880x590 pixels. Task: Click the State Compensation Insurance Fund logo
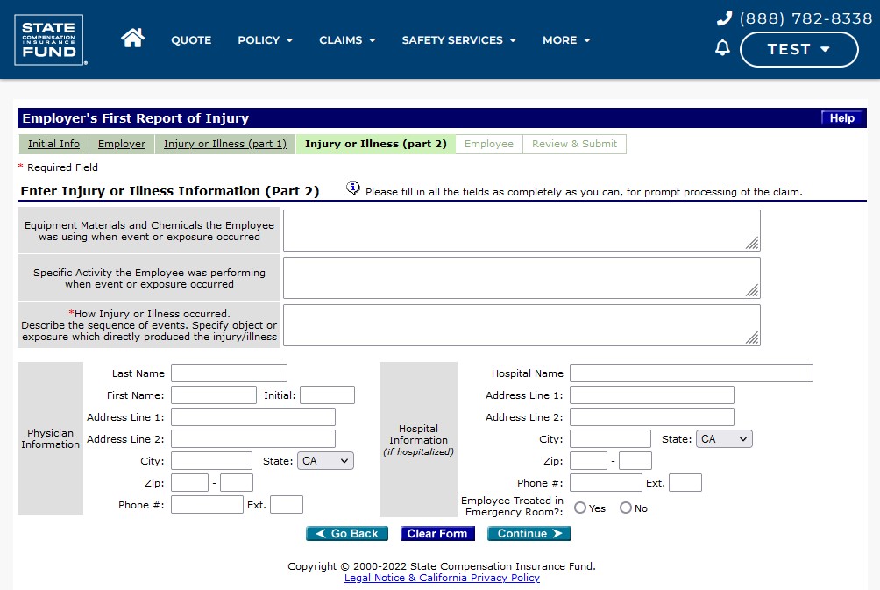click(49, 40)
